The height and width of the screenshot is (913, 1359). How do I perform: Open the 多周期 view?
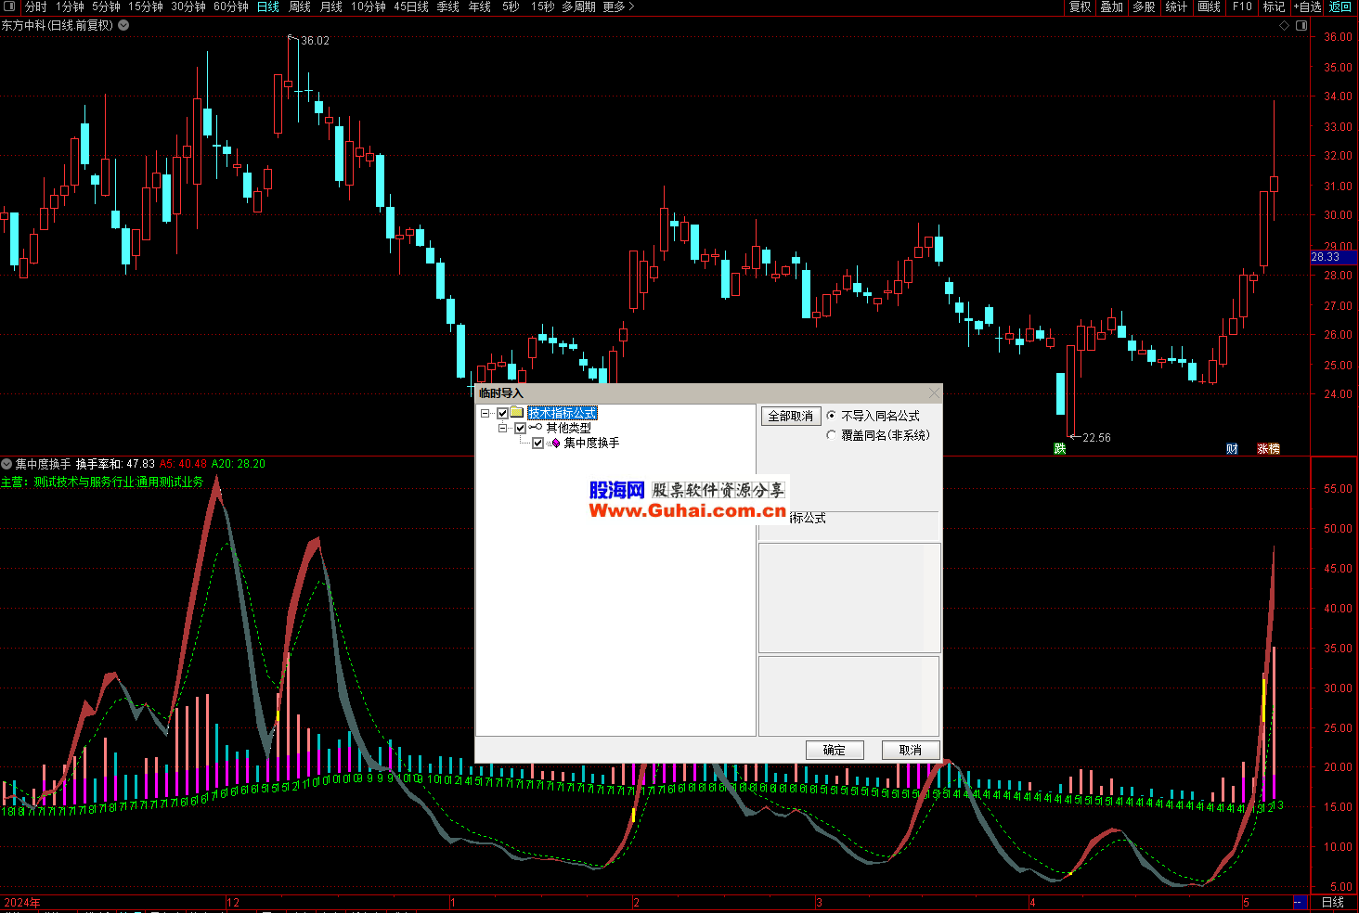click(x=578, y=6)
